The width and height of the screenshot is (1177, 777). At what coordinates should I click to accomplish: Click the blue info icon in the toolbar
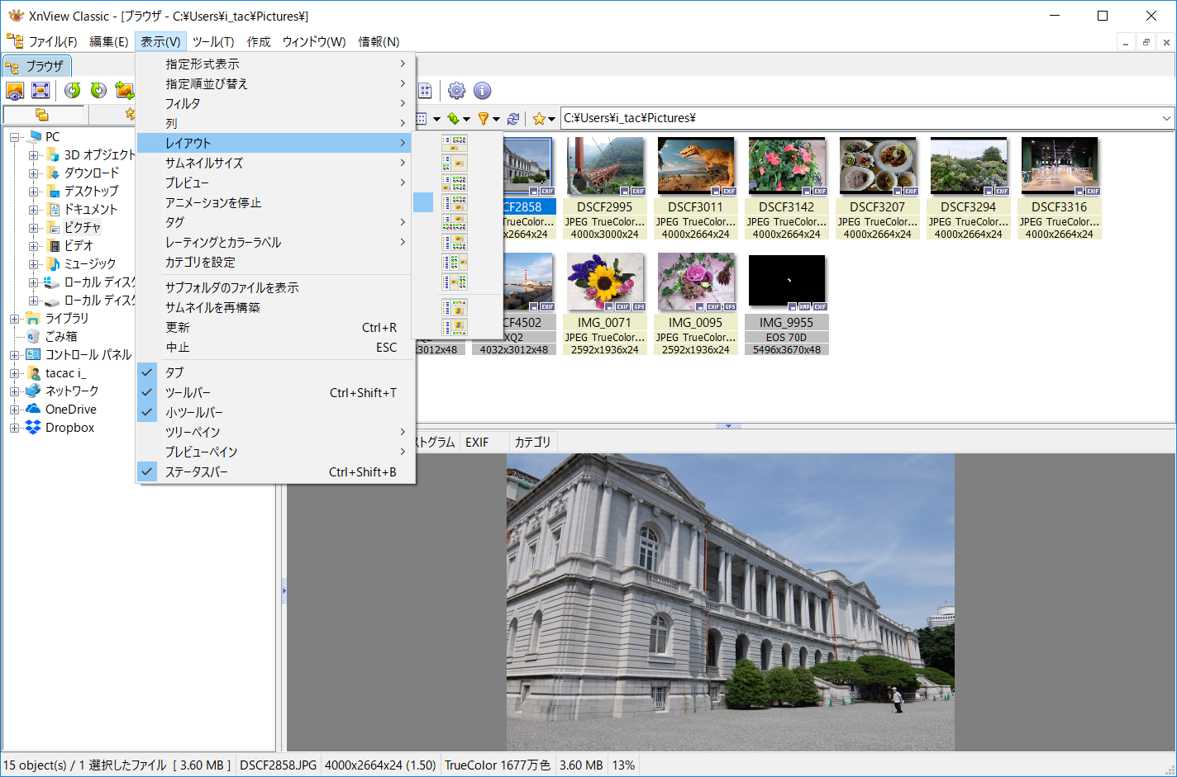coord(483,91)
